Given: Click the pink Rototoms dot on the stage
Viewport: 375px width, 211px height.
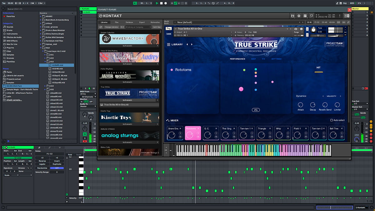Looking at the screenshot, I should click(x=241, y=89).
